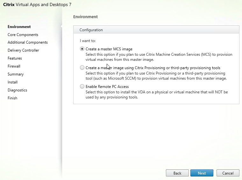Go Back to the previous step

pos(177,173)
